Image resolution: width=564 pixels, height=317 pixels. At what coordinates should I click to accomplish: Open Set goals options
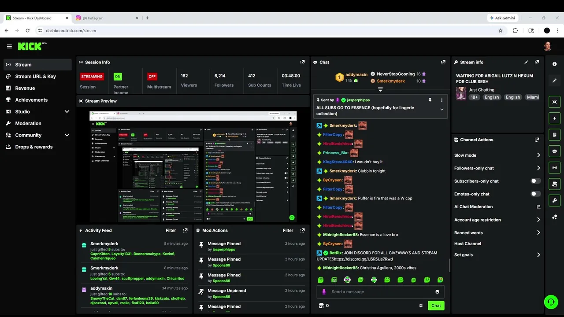click(497, 255)
